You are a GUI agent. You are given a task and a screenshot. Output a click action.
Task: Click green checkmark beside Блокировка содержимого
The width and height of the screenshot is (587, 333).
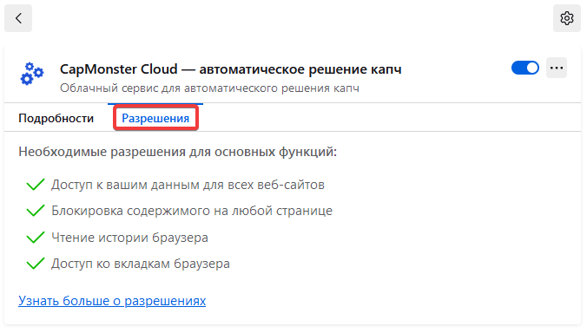(x=36, y=211)
